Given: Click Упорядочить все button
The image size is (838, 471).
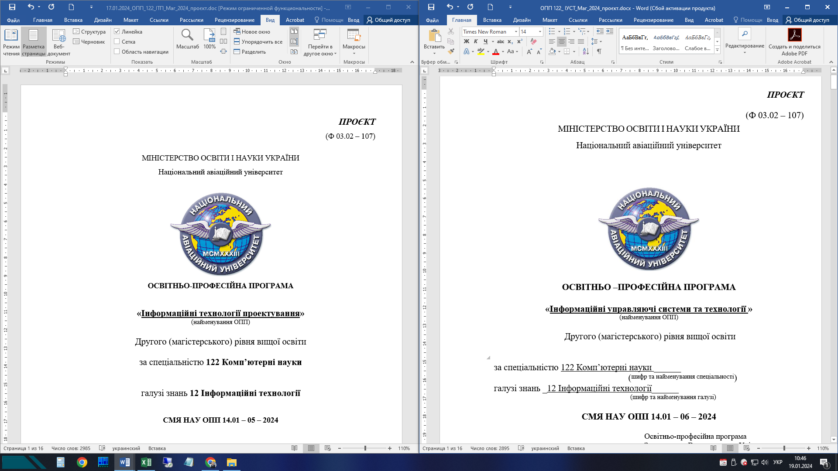Looking at the screenshot, I should 258,41.
